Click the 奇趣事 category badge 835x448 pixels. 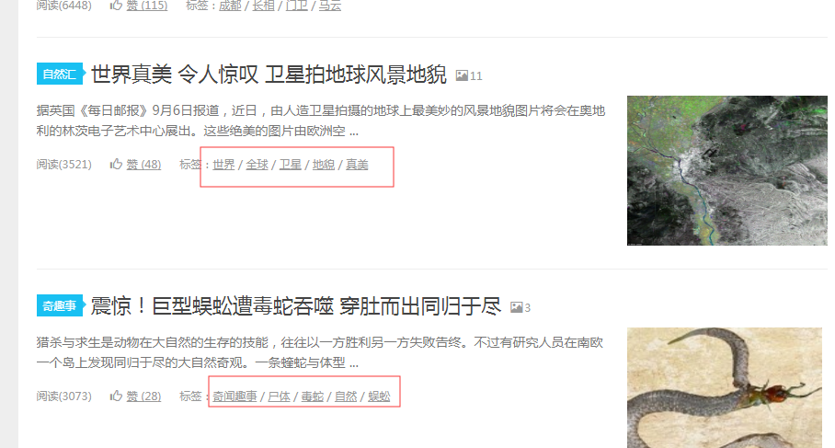coord(60,305)
